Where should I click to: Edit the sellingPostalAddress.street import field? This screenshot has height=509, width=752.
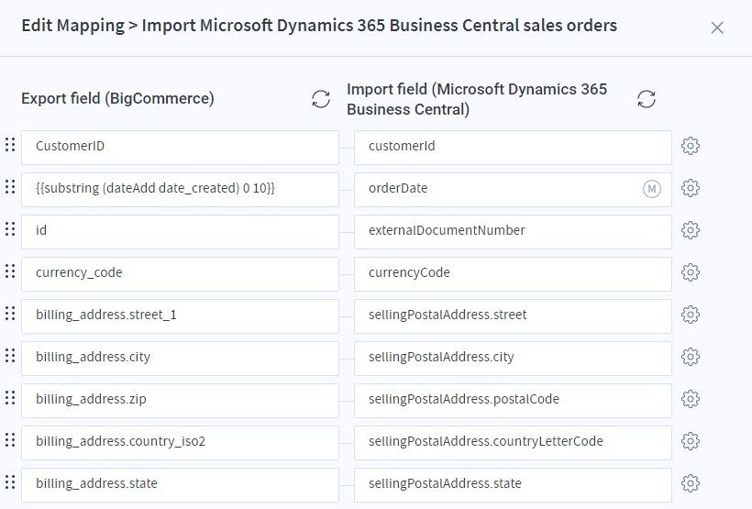click(x=513, y=316)
